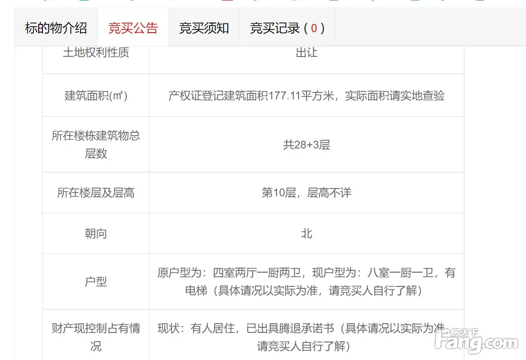Click the 土地权利性质 label cell
The height and width of the screenshot is (360, 526).
pyautogui.click(x=96, y=53)
